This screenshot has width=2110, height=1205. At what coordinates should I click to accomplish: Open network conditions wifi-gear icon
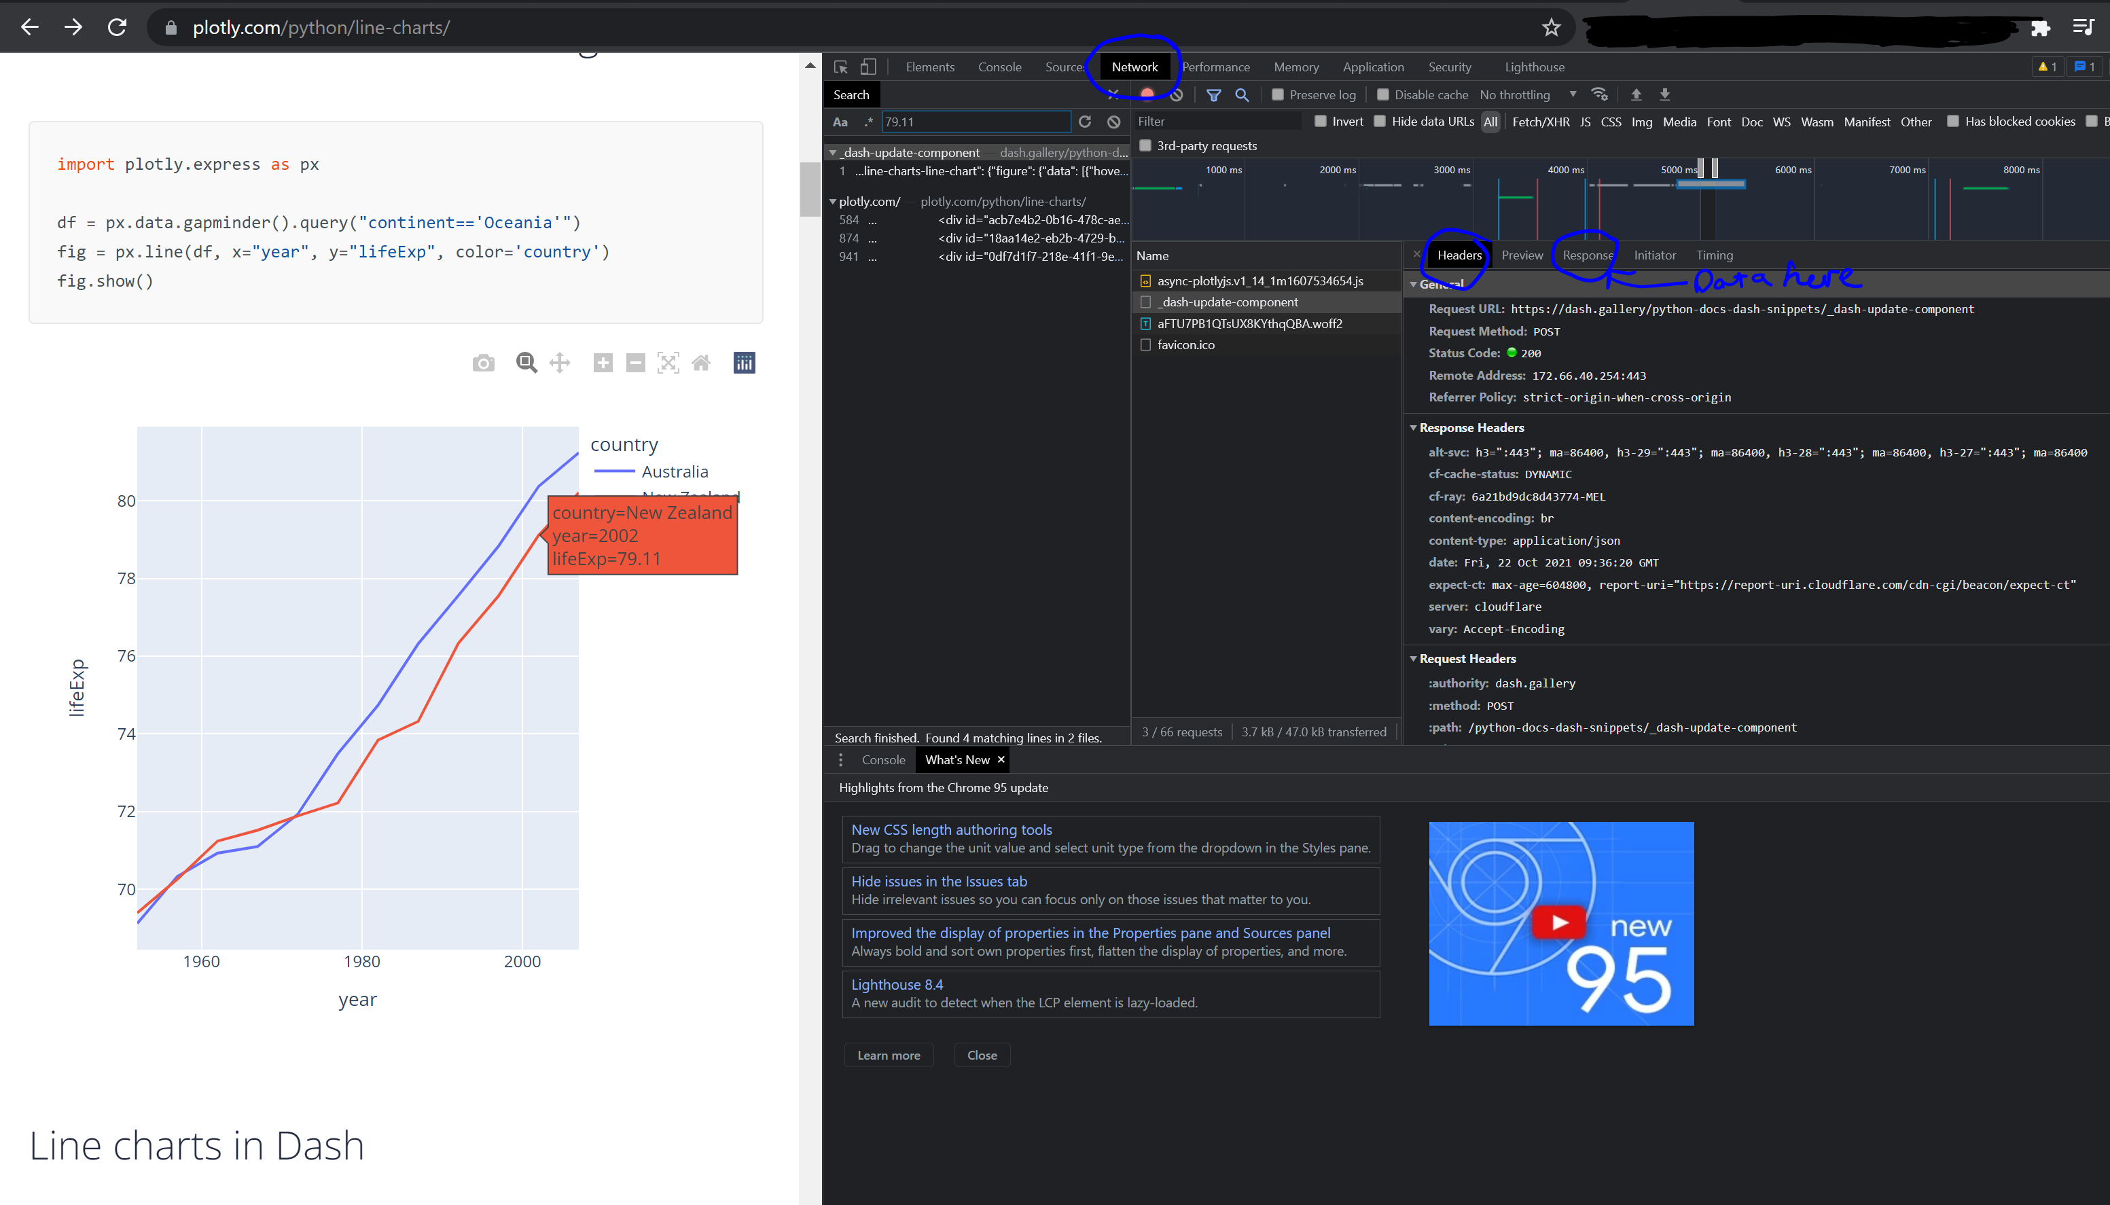[x=1601, y=94]
